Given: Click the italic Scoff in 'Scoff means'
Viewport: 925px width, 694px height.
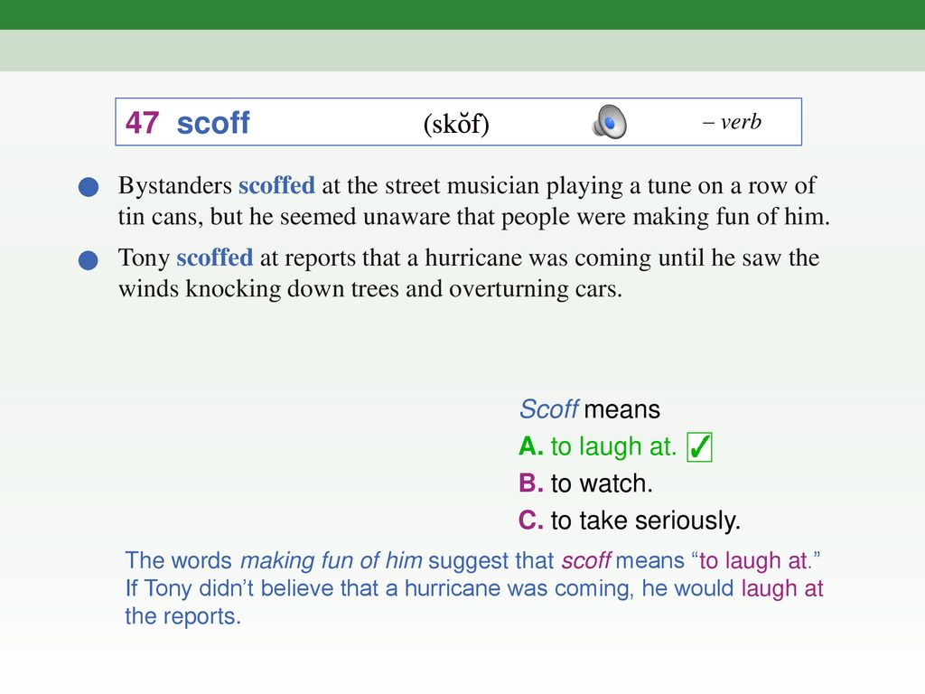Looking at the screenshot, I should click(x=548, y=409).
